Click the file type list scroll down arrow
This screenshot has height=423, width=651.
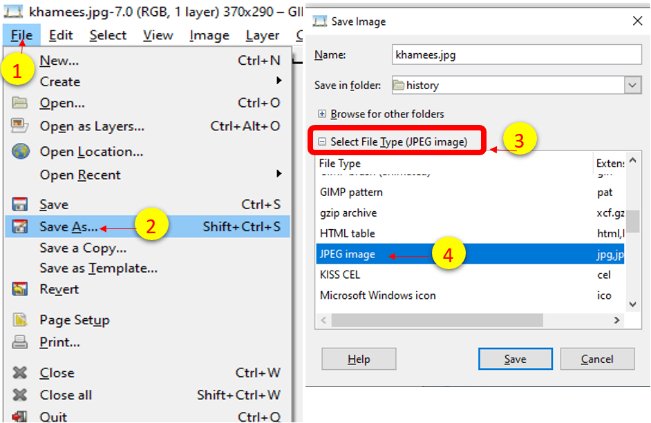(633, 304)
